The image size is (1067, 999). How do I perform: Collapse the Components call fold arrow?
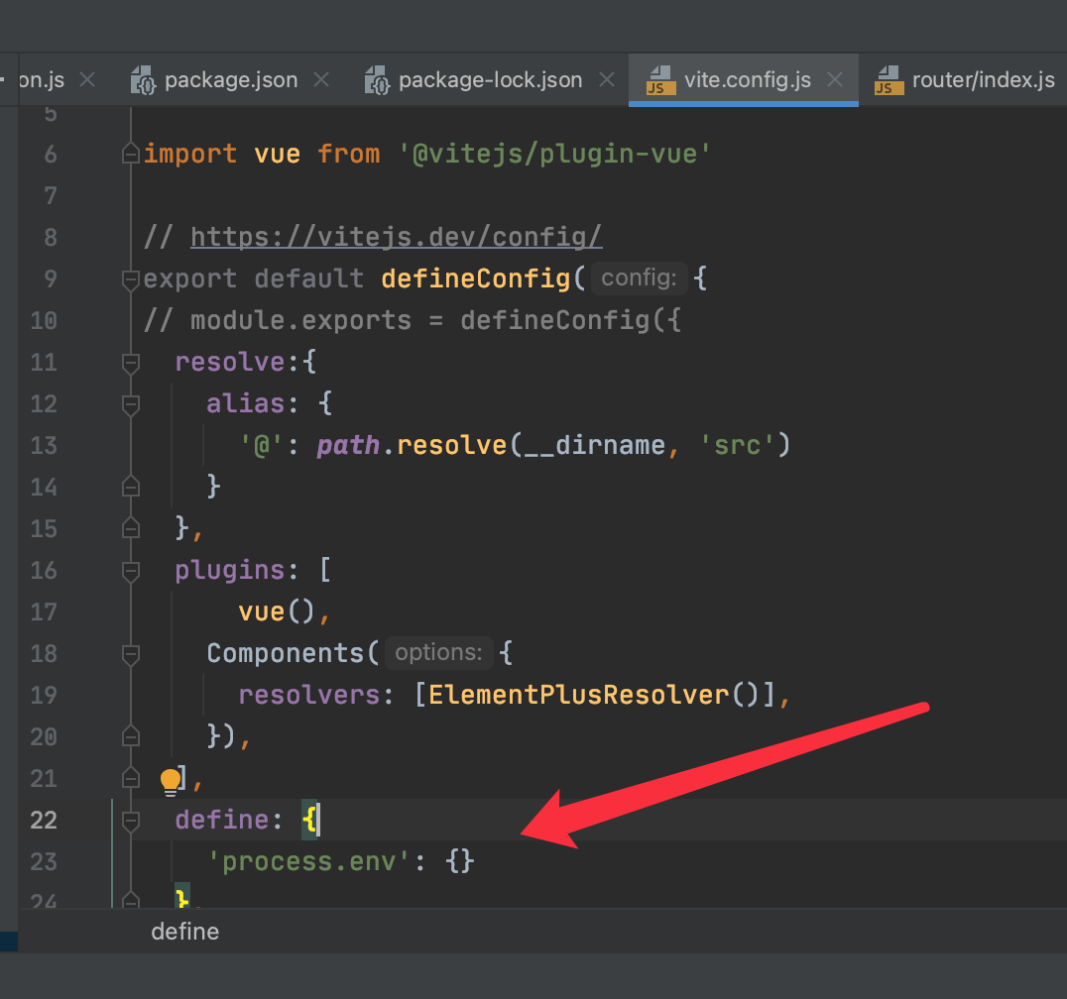click(x=130, y=653)
